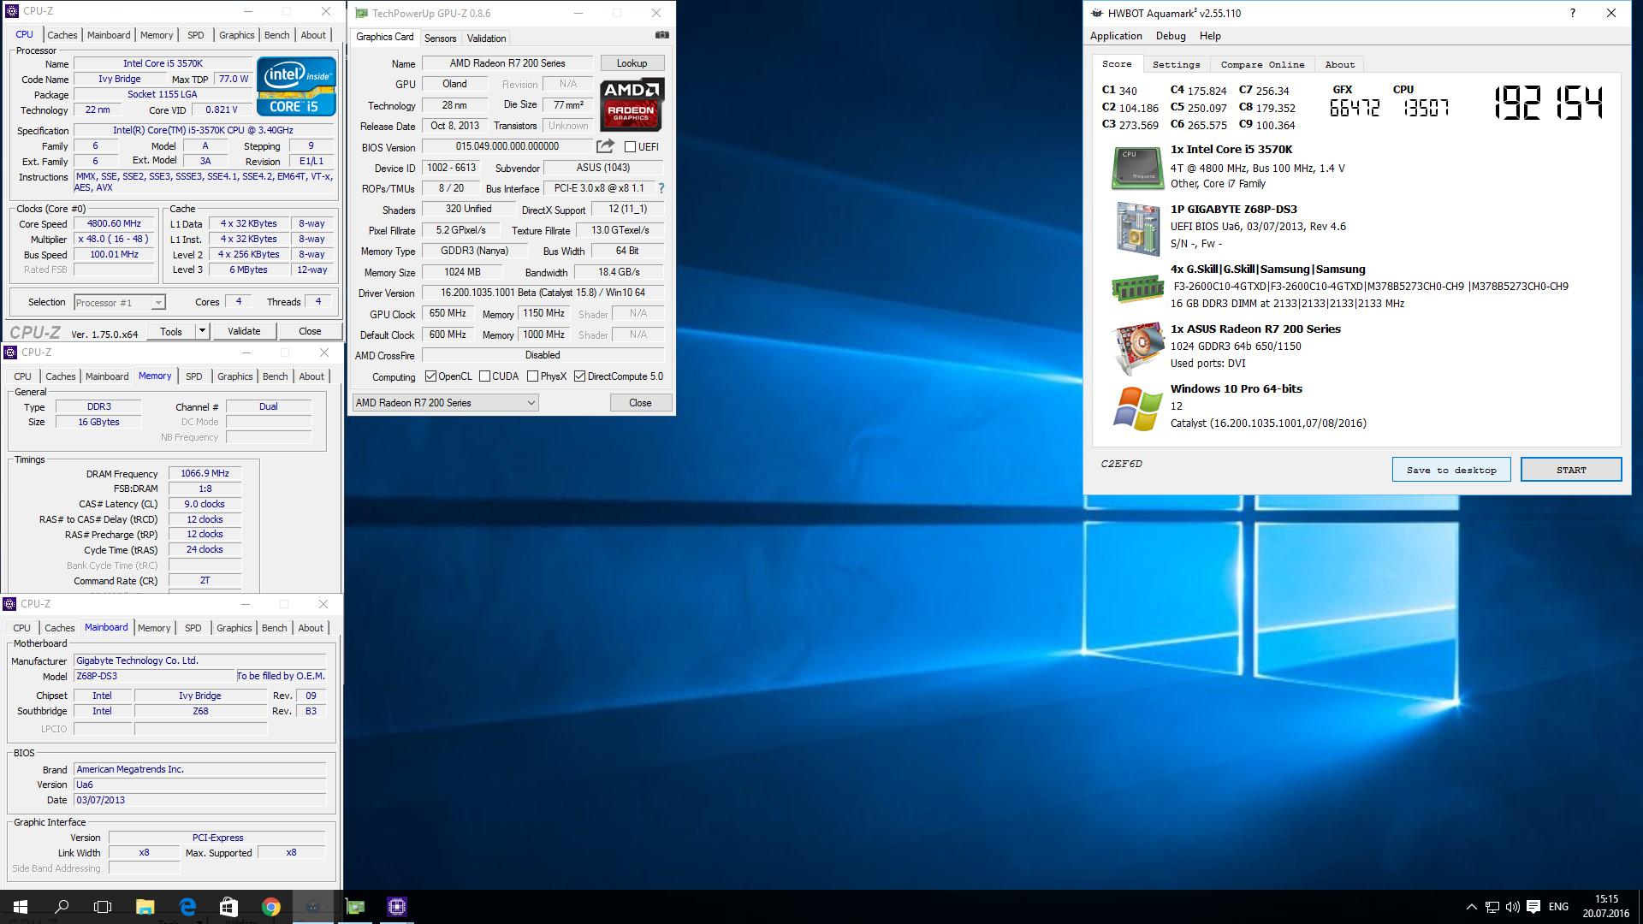Click Save to desktop in Aquamark
Viewport: 1643px width, 924px height.
1451,470
